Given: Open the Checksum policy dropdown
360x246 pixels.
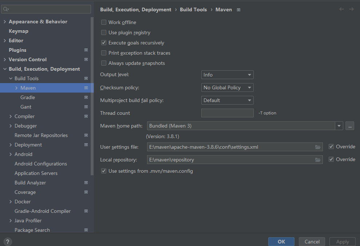Looking at the screenshot, I should [x=227, y=87].
